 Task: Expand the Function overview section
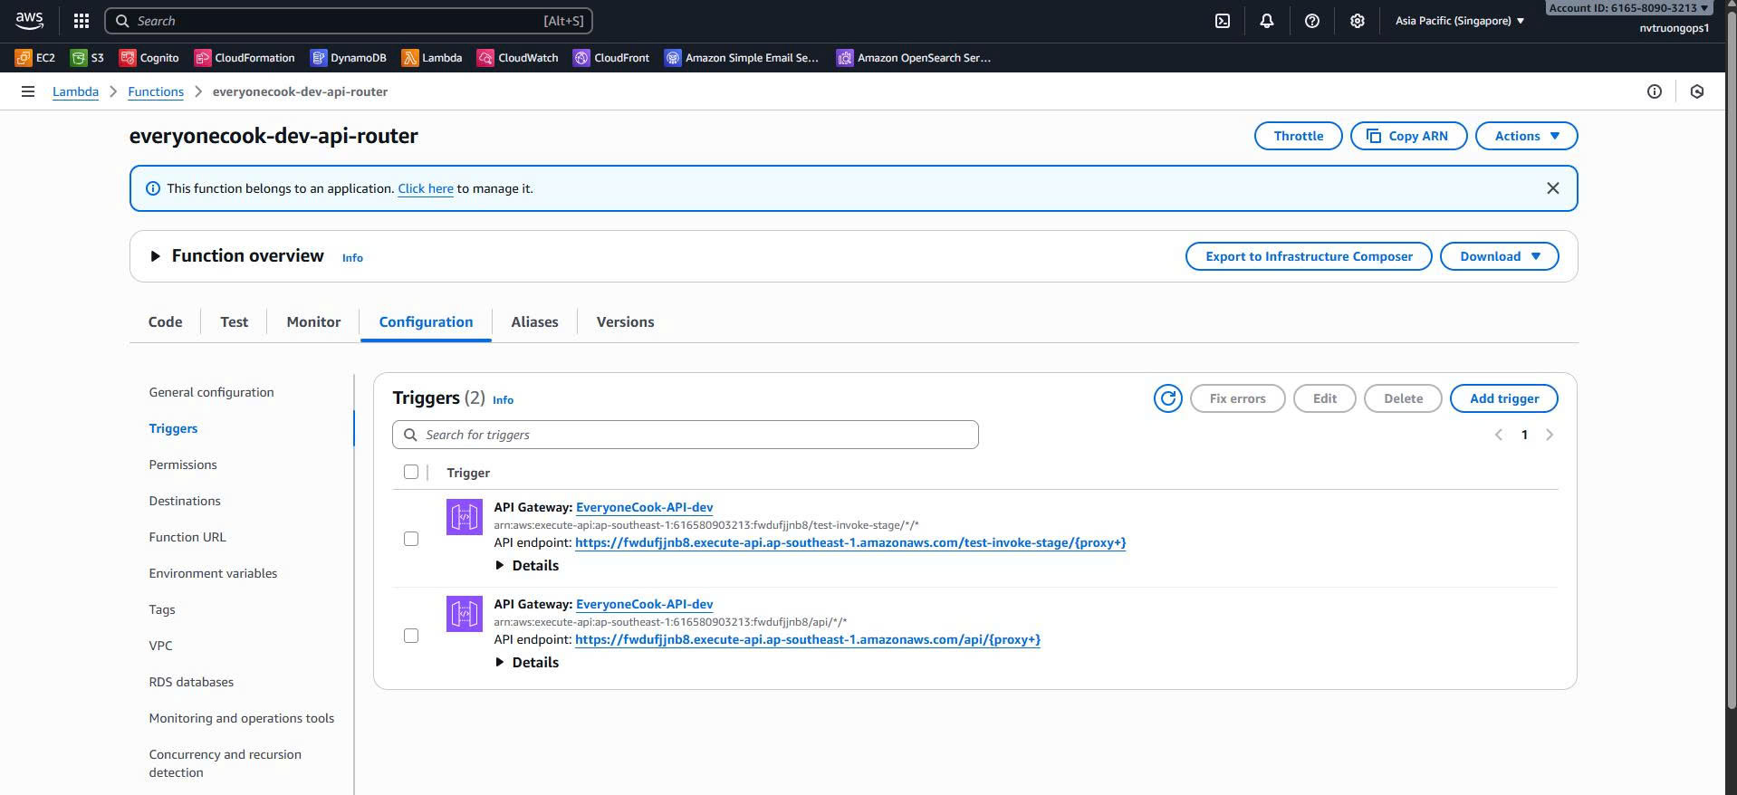[x=155, y=256]
